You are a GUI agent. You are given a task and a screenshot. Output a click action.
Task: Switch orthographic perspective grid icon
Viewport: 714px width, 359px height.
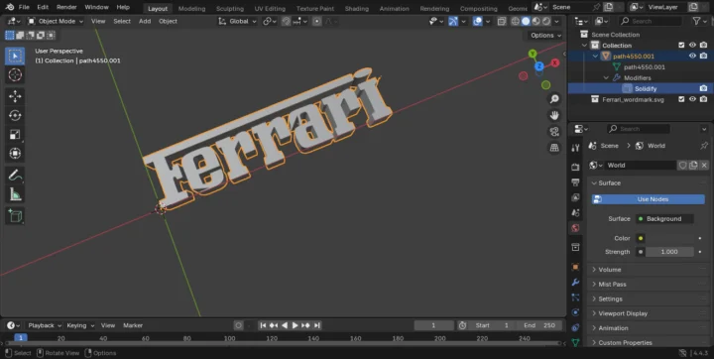pos(554,148)
